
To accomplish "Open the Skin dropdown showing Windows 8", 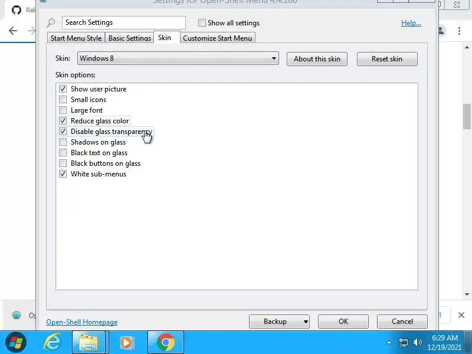I will (x=178, y=58).
